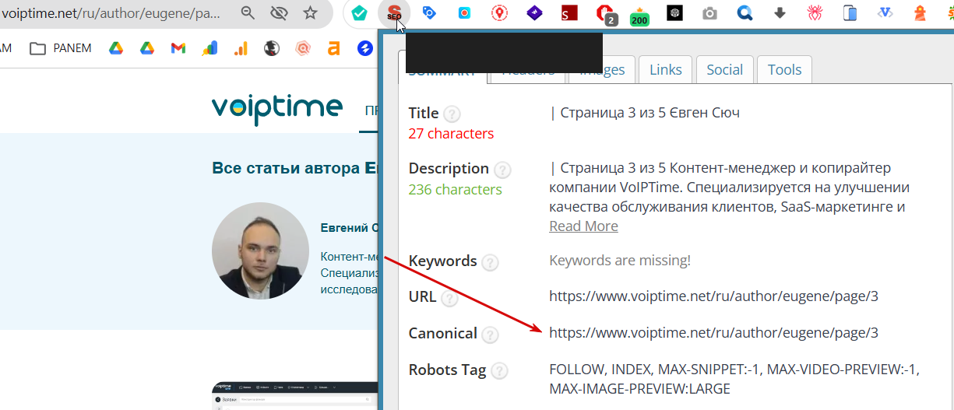
Task: Click the zoom magnifier icon in address bar
Action: (x=248, y=12)
